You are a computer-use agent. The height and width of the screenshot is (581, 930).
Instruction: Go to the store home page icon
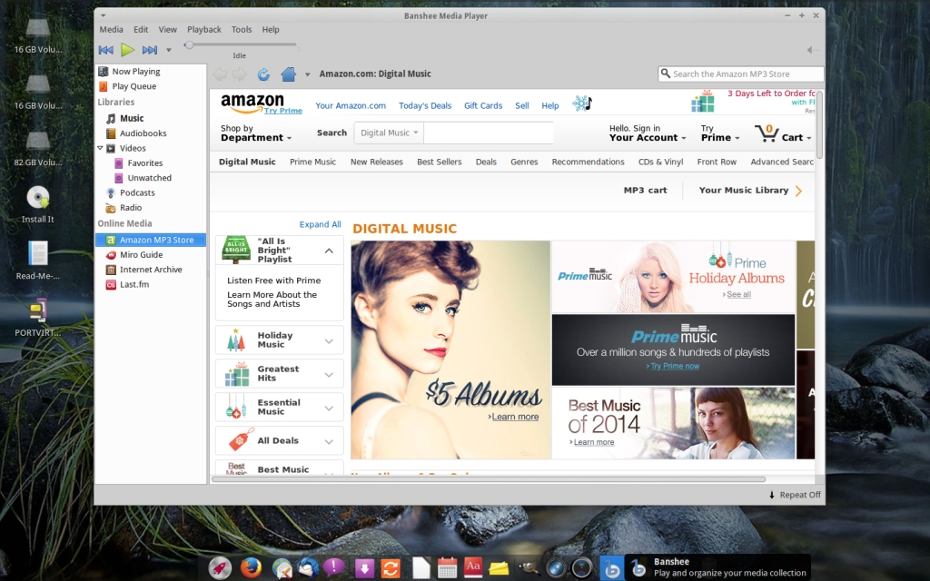(289, 74)
